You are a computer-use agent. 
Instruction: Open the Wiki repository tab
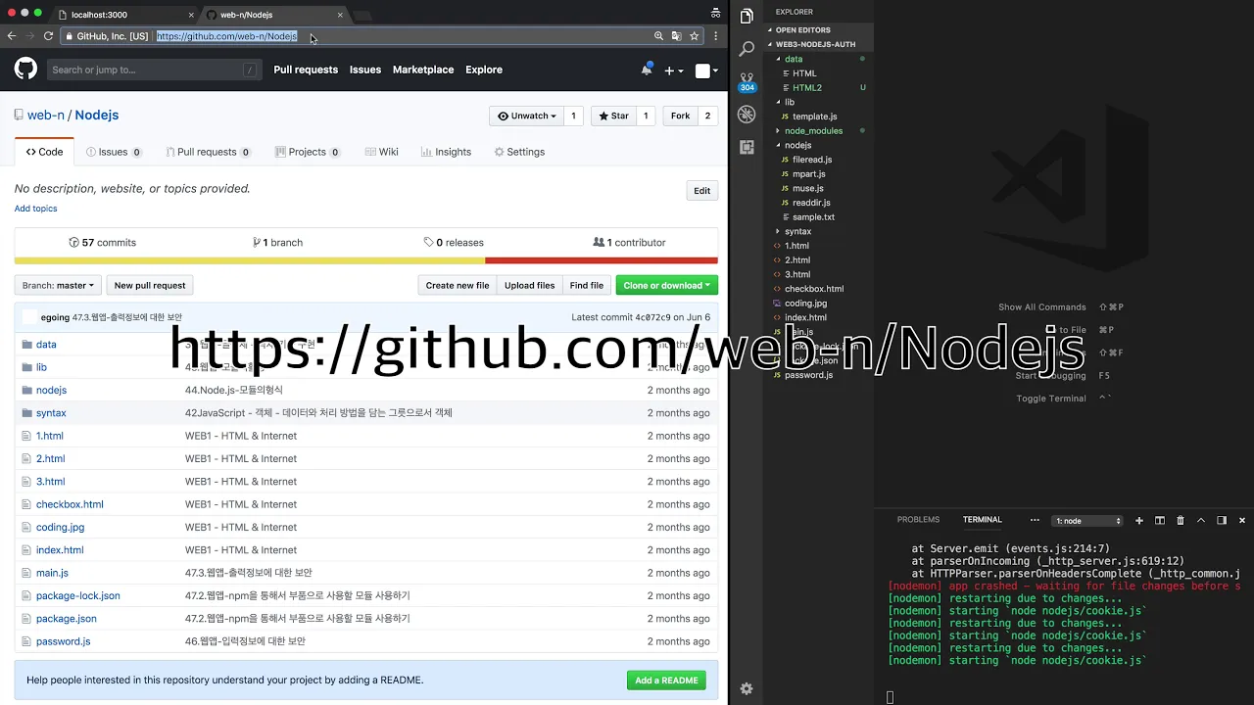(x=382, y=152)
